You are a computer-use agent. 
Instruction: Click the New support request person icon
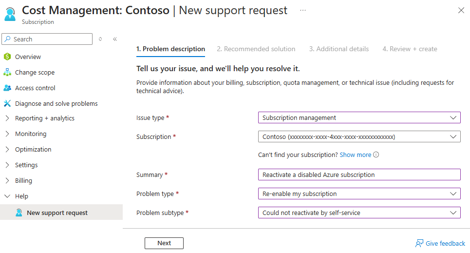(19, 213)
